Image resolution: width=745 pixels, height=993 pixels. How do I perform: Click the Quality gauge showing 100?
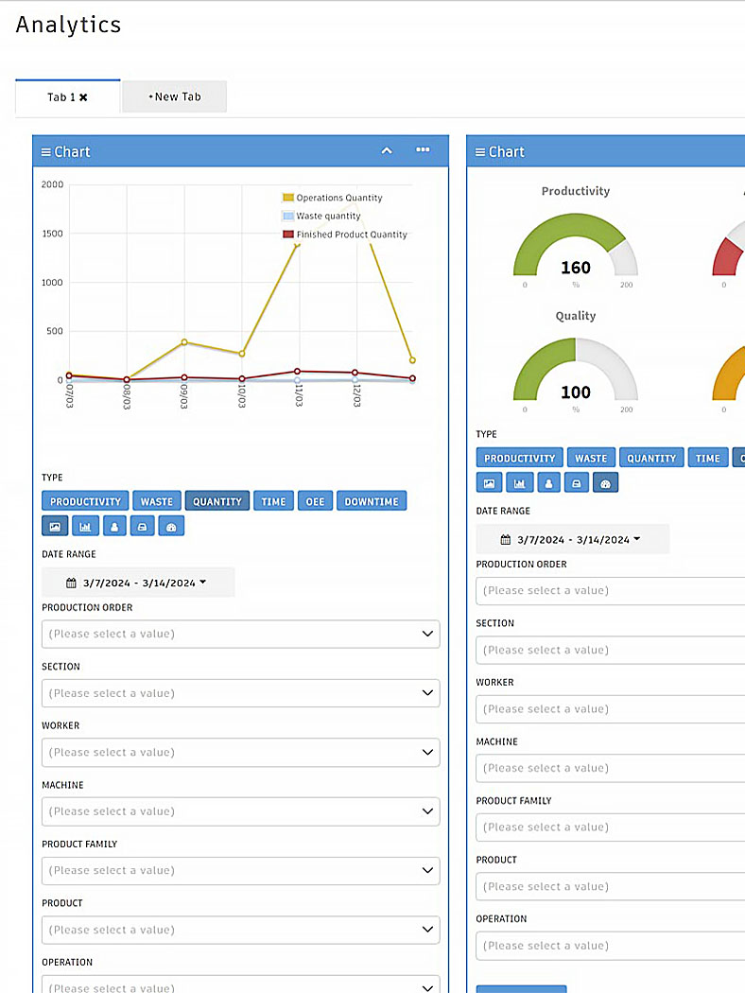click(576, 370)
